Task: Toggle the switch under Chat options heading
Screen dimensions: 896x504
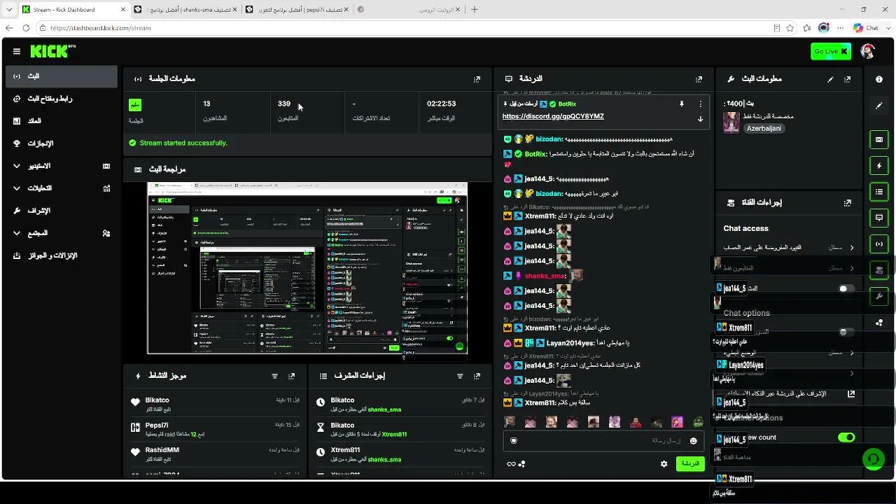Action: pos(846,332)
